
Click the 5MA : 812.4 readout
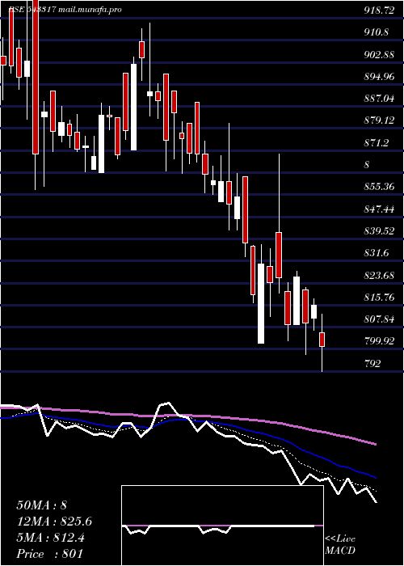click(x=50, y=538)
